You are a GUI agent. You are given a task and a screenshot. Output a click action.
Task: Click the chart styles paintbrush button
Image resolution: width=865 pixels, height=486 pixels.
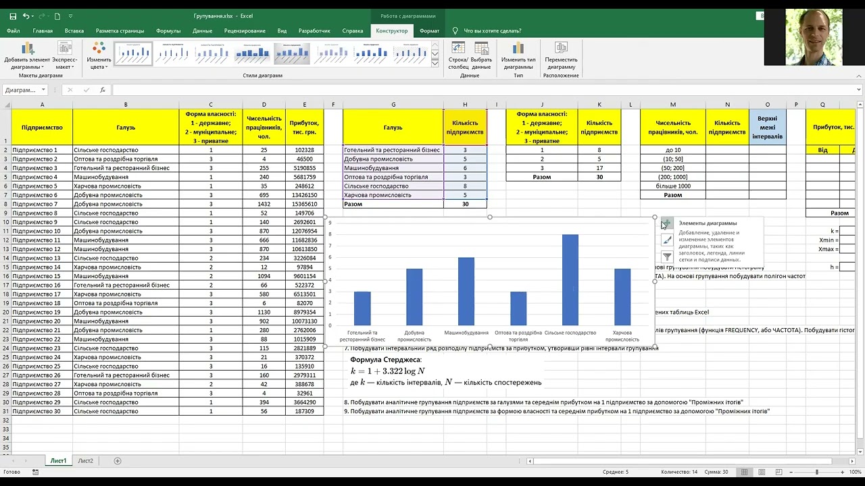[x=666, y=240]
